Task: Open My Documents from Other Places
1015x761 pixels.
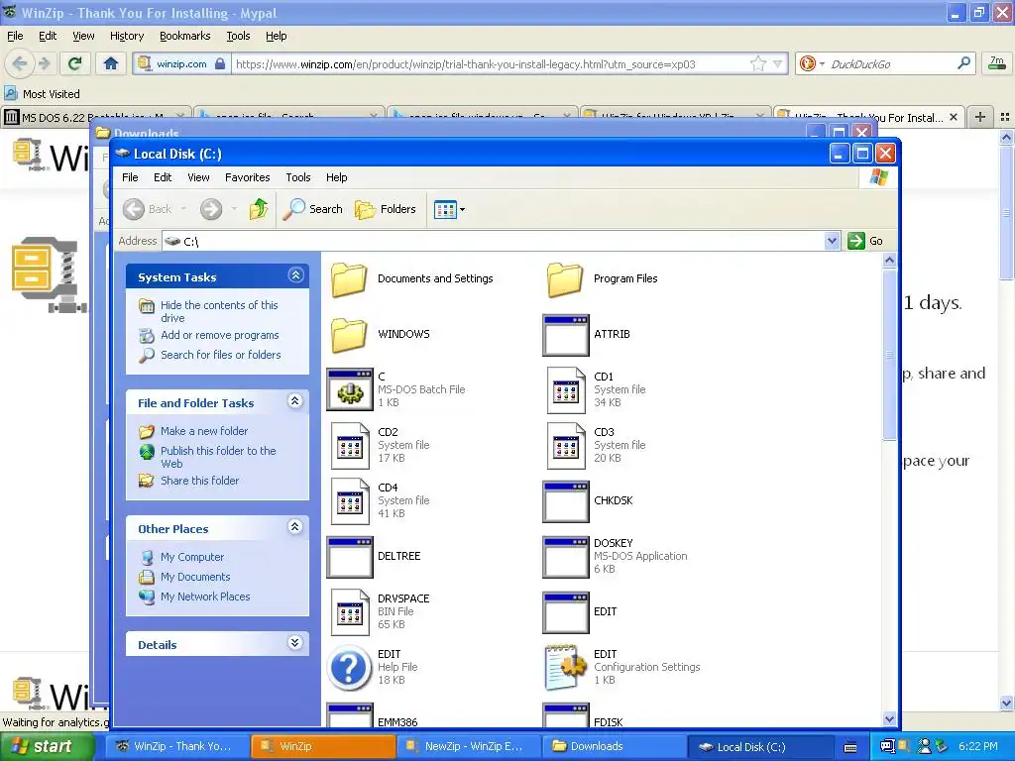Action: pos(195,577)
